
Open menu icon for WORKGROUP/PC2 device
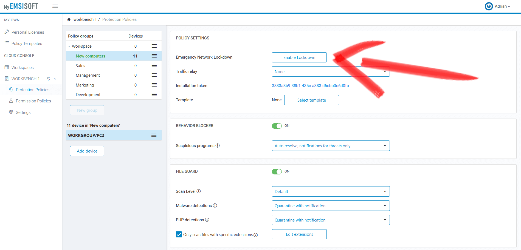pos(154,135)
